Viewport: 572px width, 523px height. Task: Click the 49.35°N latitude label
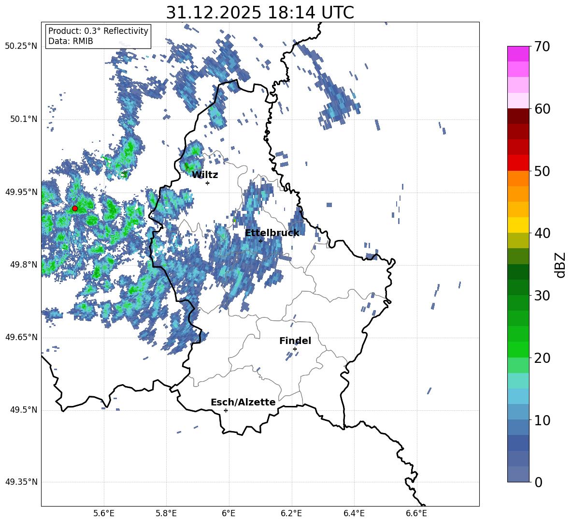(21, 482)
